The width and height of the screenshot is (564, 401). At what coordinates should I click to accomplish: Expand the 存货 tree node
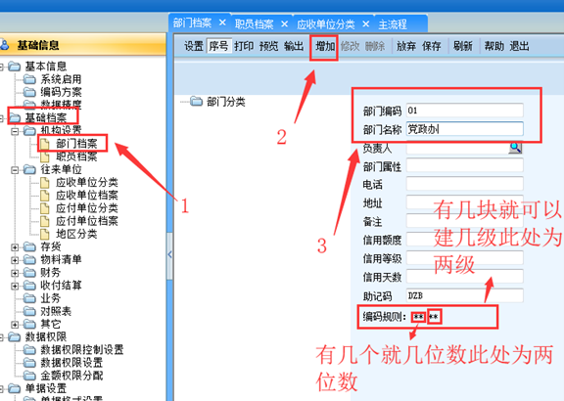[x=15, y=247]
